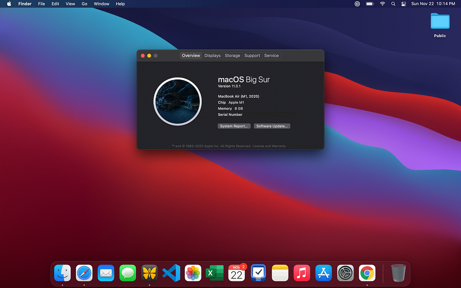The height and width of the screenshot is (288, 461).
Task: Open the Finder menu
Action: 25,4
